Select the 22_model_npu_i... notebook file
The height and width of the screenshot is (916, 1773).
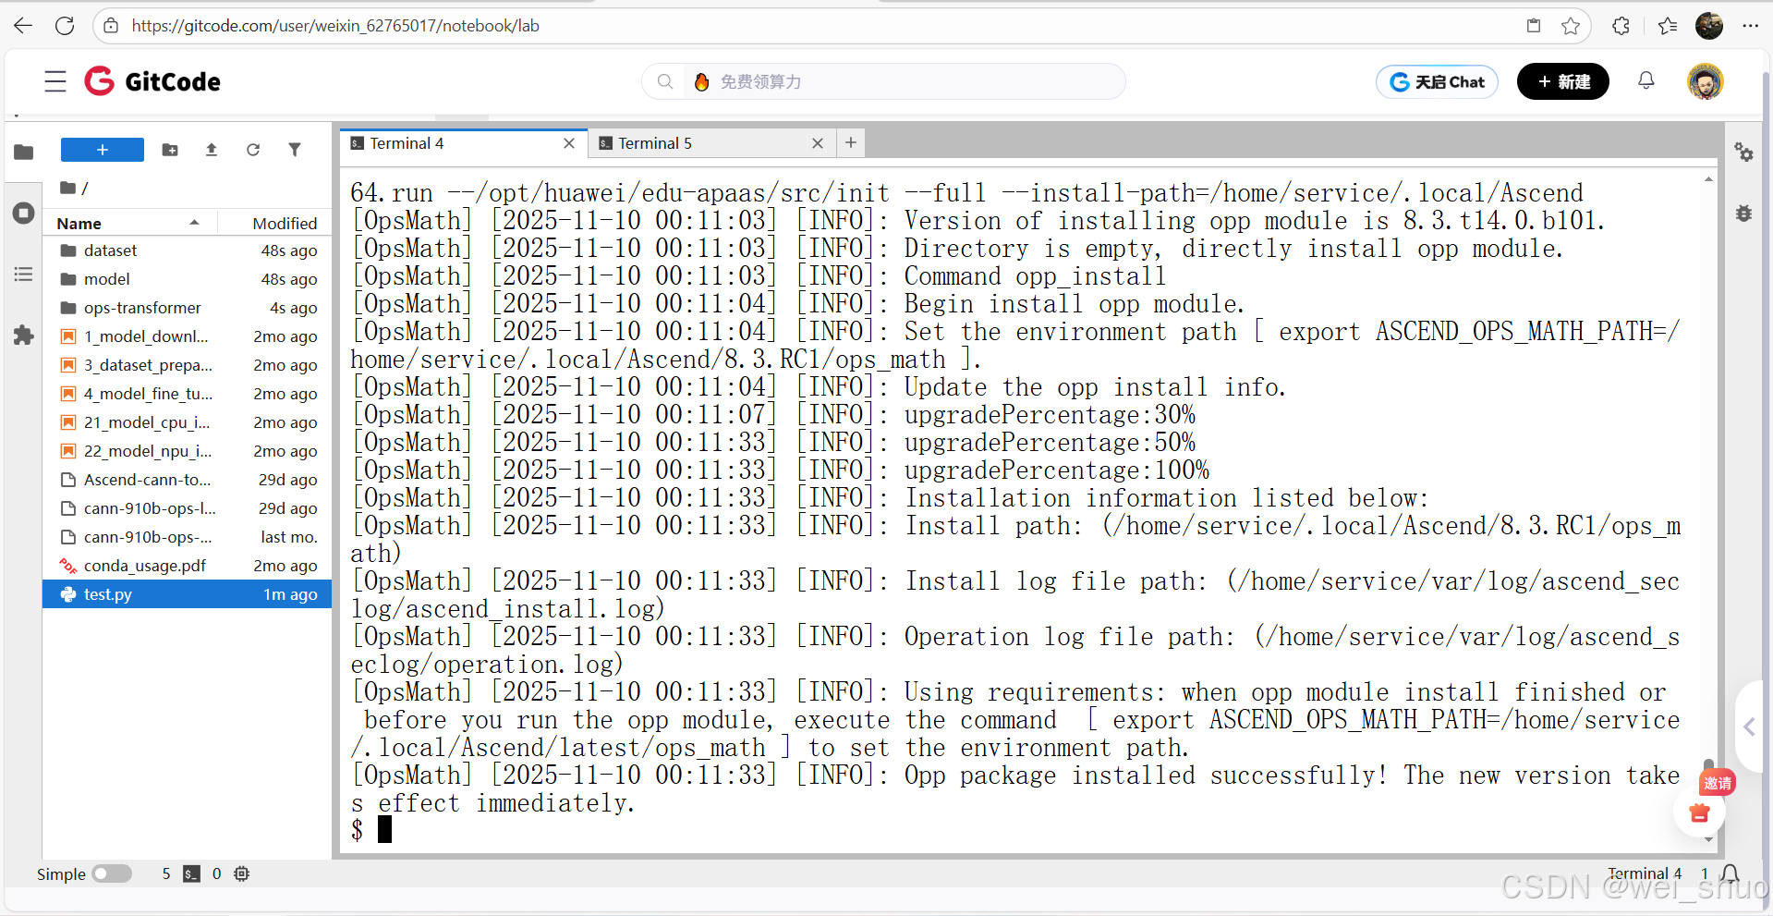(188, 451)
